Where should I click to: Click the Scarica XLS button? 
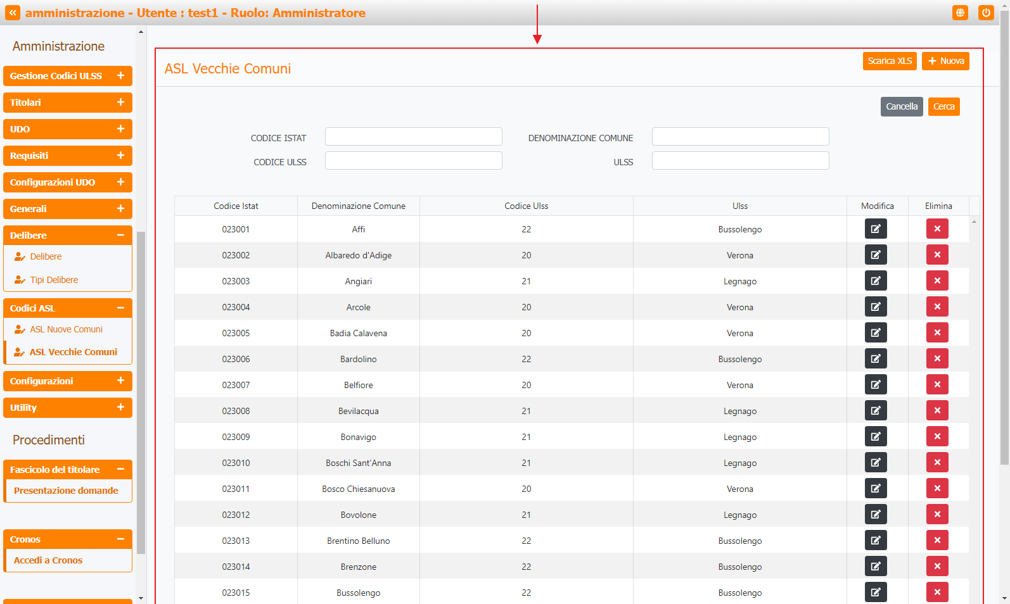coord(890,61)
